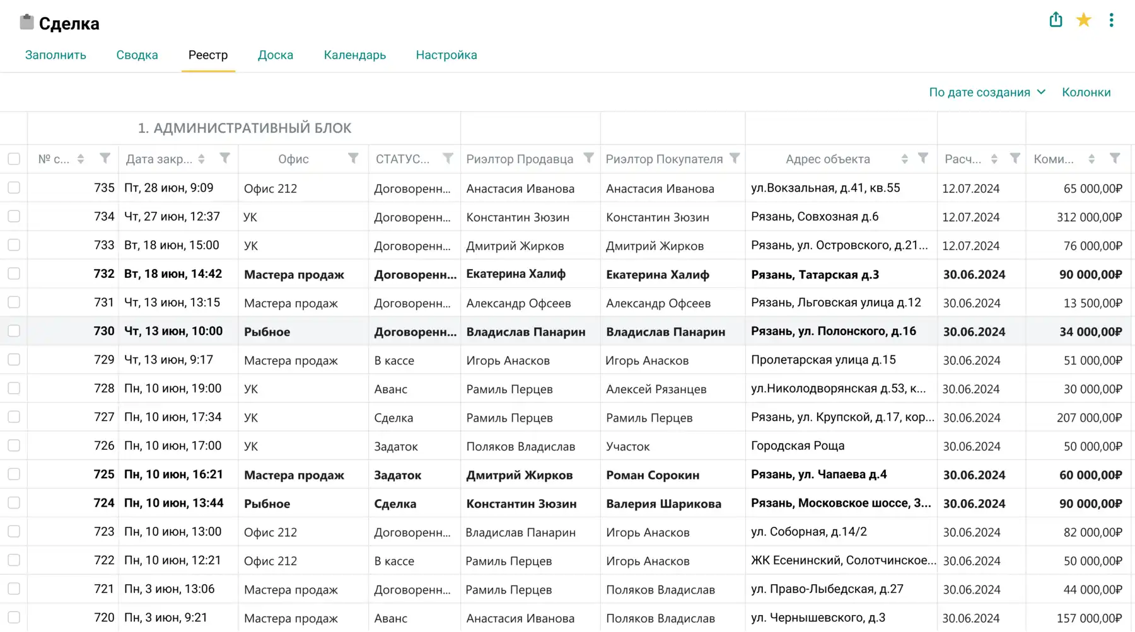Open filter for Риэлтор Покупателя column
1135x632 pixels.
point(735,158)
